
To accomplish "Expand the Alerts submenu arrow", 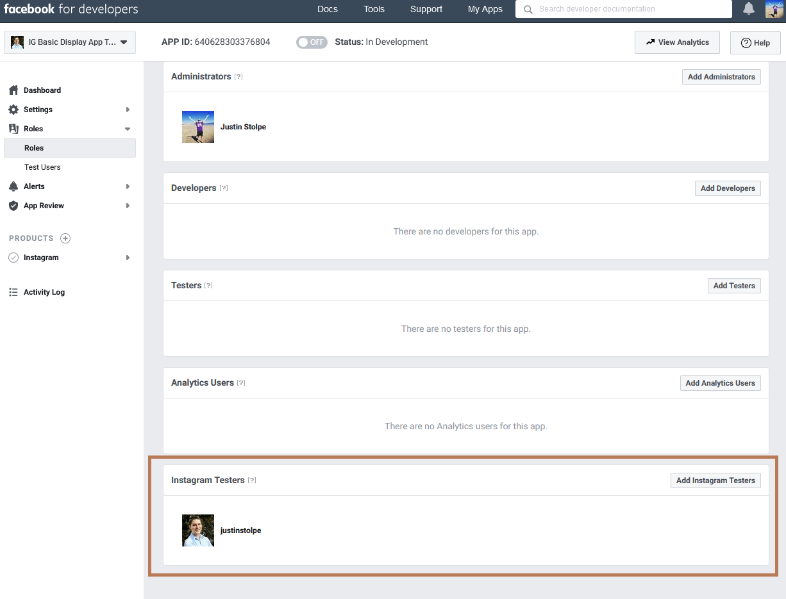I will point(128,186).
